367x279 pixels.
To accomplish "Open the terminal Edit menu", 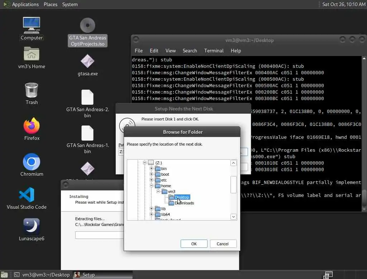I will click(x=154, y=51).
